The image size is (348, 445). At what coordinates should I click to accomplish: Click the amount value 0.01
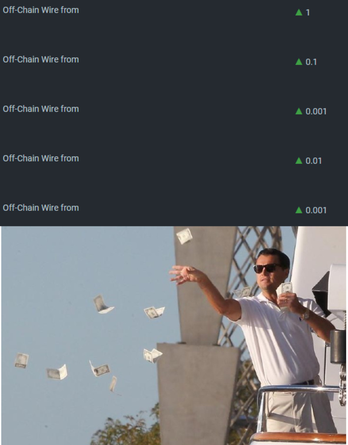[x=314, y=161]
